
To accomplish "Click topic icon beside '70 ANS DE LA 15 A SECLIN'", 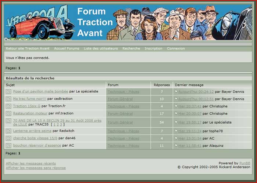I will (x=8, y=121).
